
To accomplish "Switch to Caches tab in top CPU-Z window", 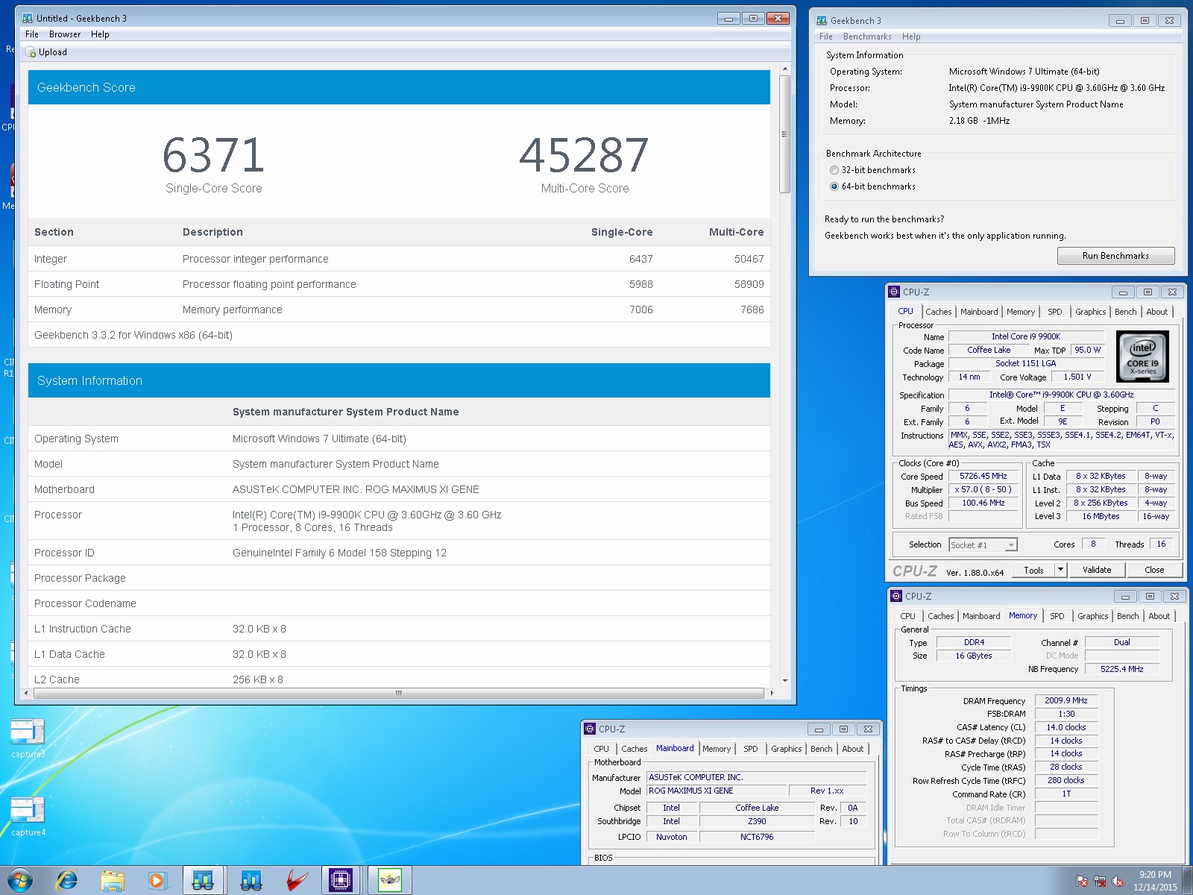I will click(939, 312).
